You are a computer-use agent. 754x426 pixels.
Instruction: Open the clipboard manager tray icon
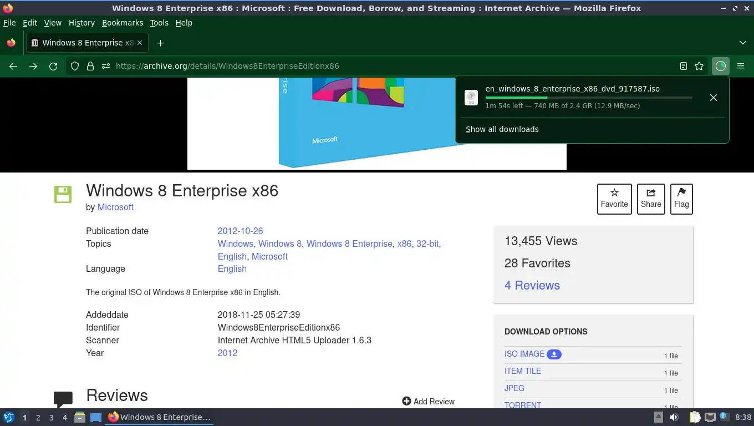coord(695,417)
